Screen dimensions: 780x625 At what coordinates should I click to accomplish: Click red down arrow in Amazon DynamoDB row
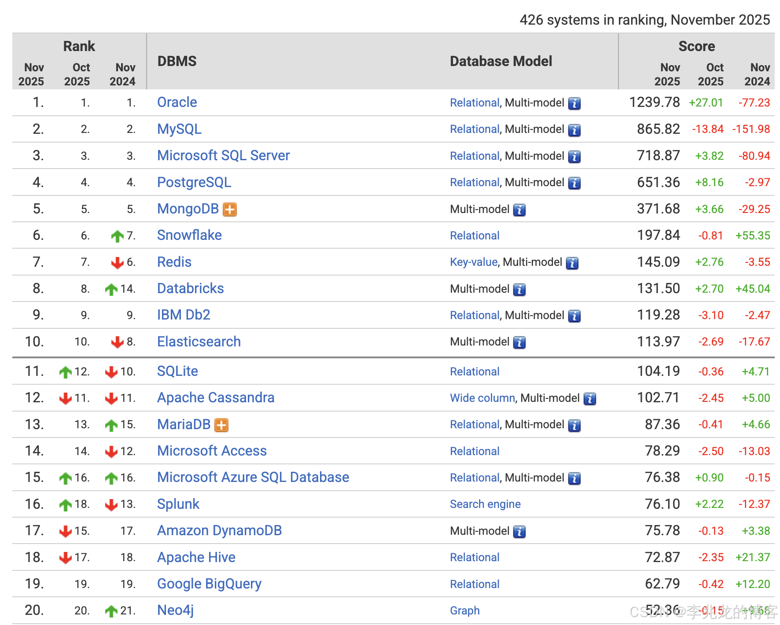(x=66, y=531)
